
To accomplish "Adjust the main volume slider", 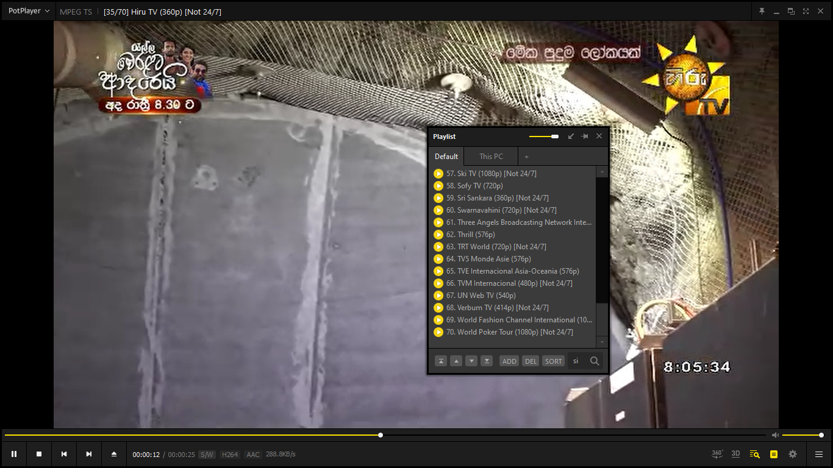I will [803, 435].
